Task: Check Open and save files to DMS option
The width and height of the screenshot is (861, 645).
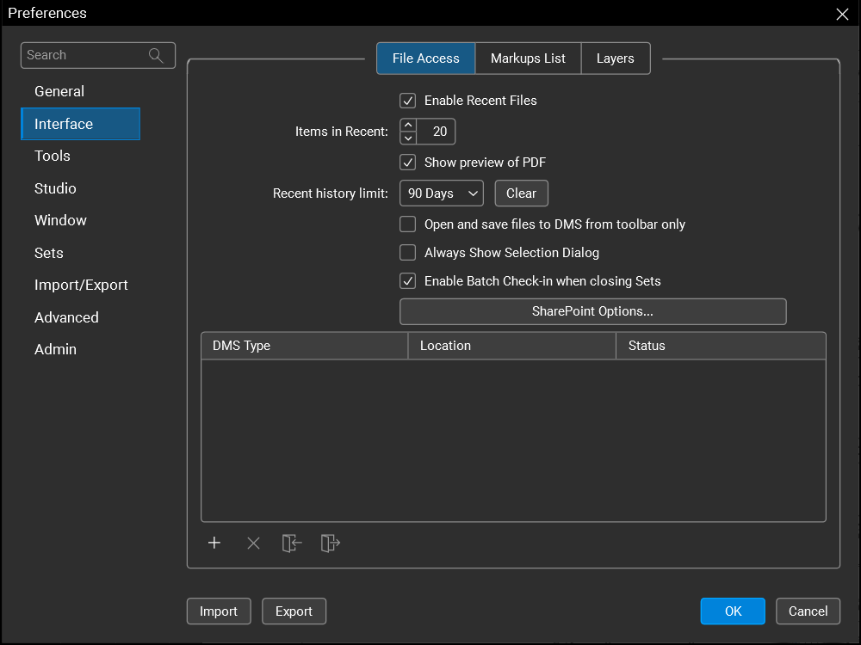Action: pos(408,224)
